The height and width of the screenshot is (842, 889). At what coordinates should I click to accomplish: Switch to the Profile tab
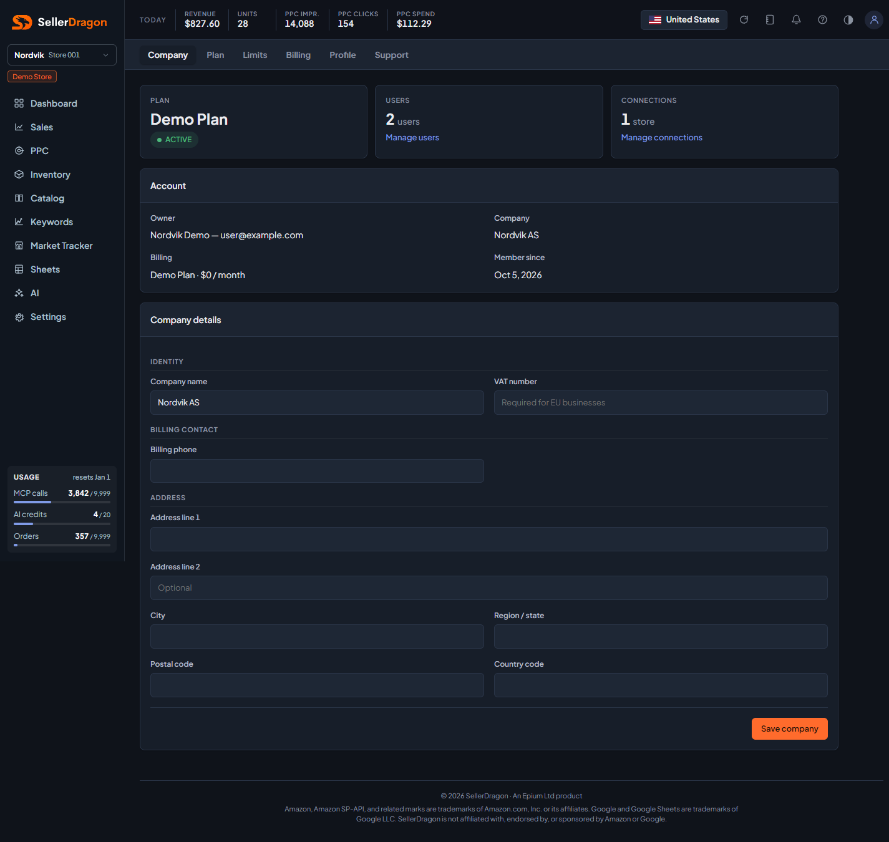342,55
